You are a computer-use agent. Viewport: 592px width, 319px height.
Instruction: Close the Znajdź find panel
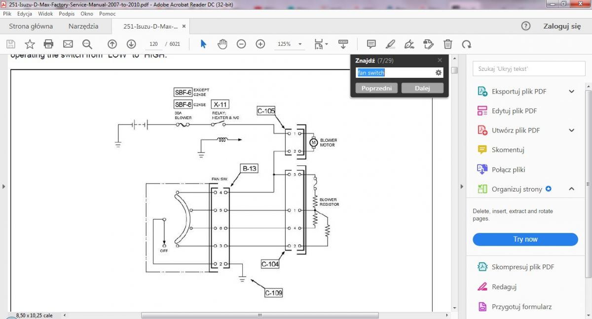tap(440, 60)
